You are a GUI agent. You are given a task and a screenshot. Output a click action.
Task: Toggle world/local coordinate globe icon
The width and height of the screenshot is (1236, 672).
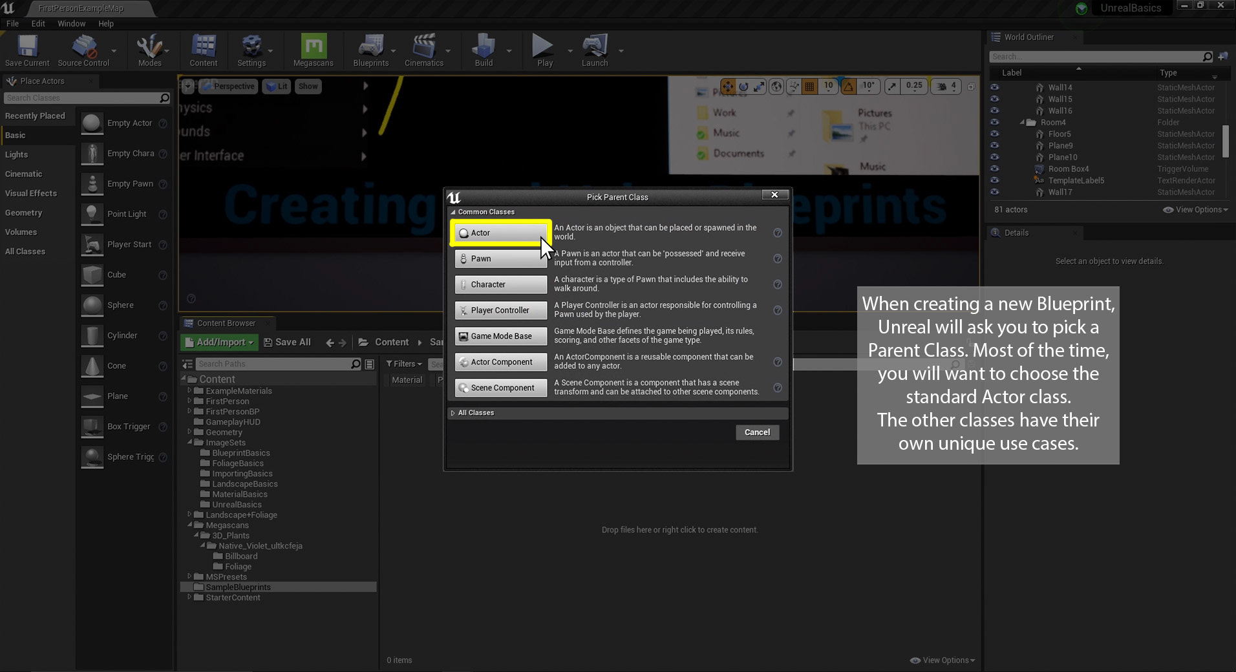[x=777, y=86]
